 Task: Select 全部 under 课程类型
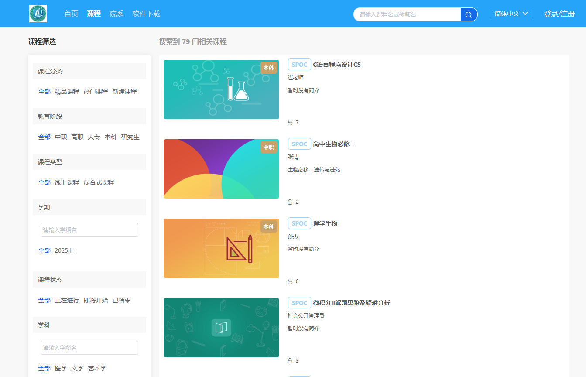pos(45,182)
